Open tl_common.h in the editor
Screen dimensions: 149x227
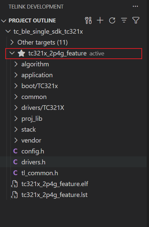[x=40, y=173]
